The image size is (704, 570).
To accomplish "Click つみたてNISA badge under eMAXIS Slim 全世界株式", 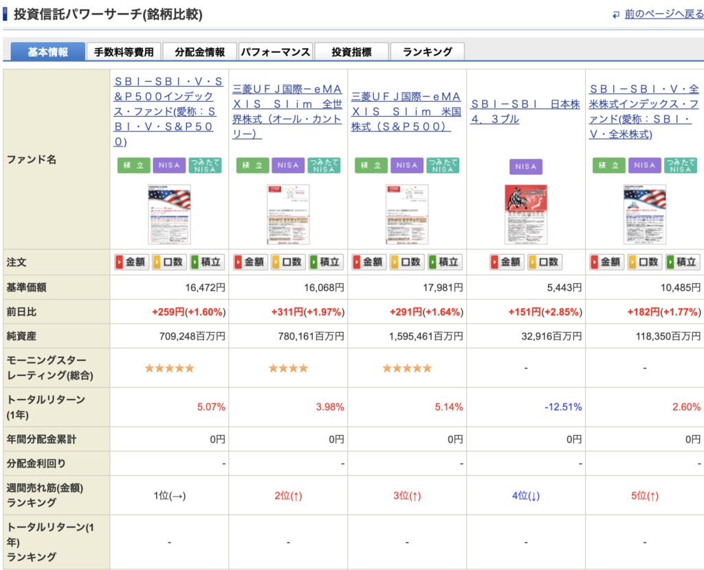I will [324, 165].
